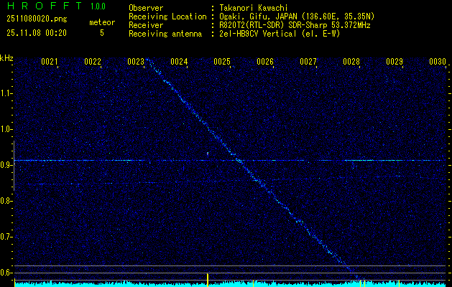The image size is (452, 287).
Task: Select the 0028 time marker
Action: coord(351,62)
